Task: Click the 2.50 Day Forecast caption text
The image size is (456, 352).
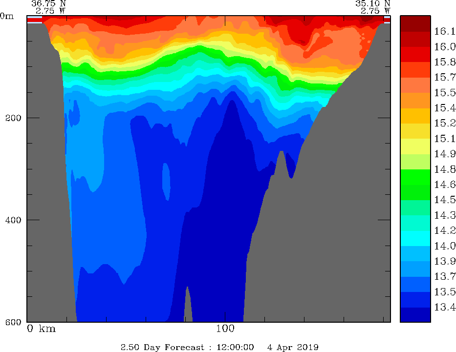Action: tap(163, 347)
